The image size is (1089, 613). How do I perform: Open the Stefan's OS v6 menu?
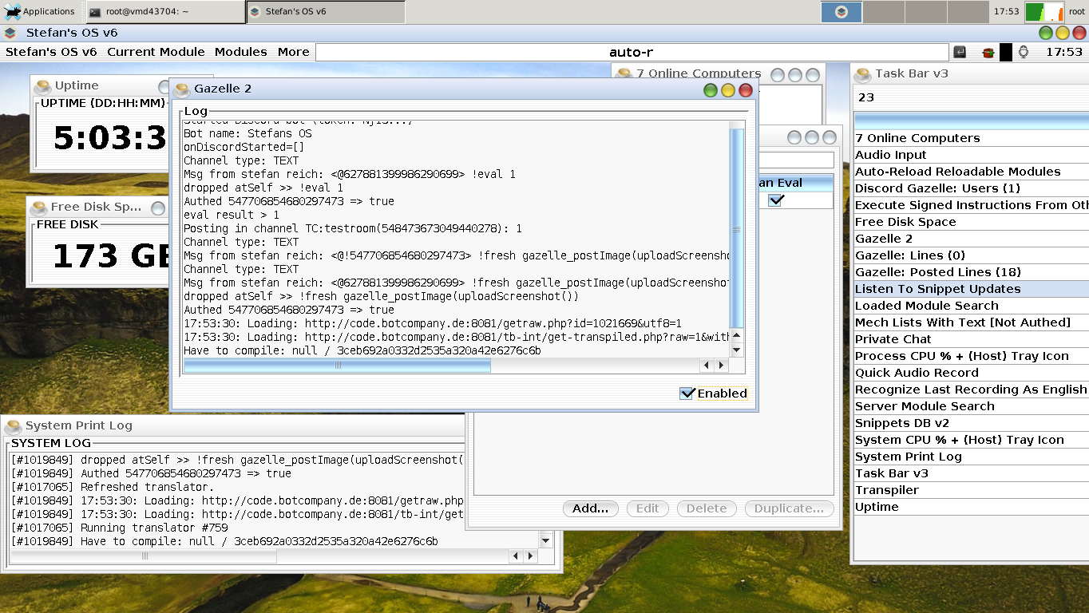(x=51, y=52)
